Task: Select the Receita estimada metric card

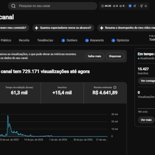Action: pyautogui.click(x=105, y=93)
